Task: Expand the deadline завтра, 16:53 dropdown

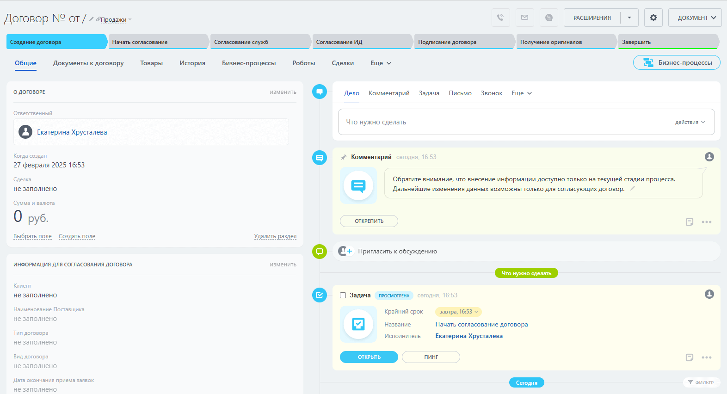Action: (458, 312)
